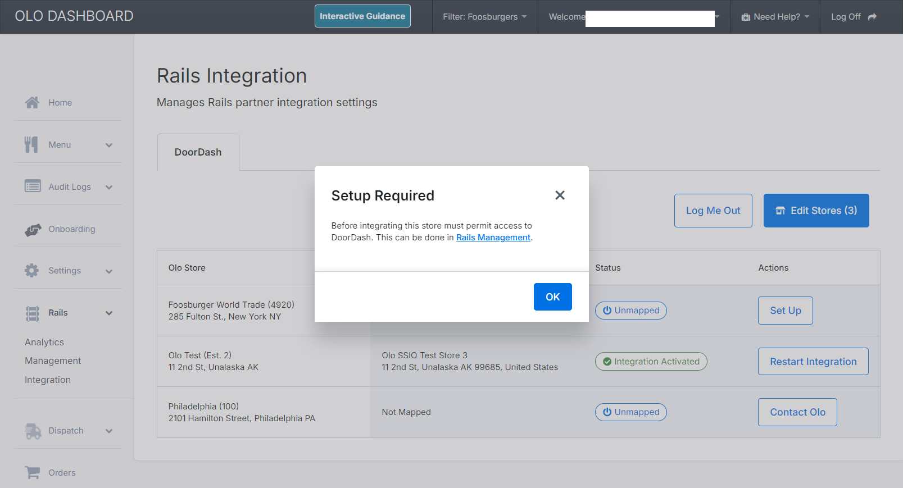The height and width of the screenshot is (488, 903).
Task: Collapse the Rails sidebar chevron
Action: (x=109, y=313)
